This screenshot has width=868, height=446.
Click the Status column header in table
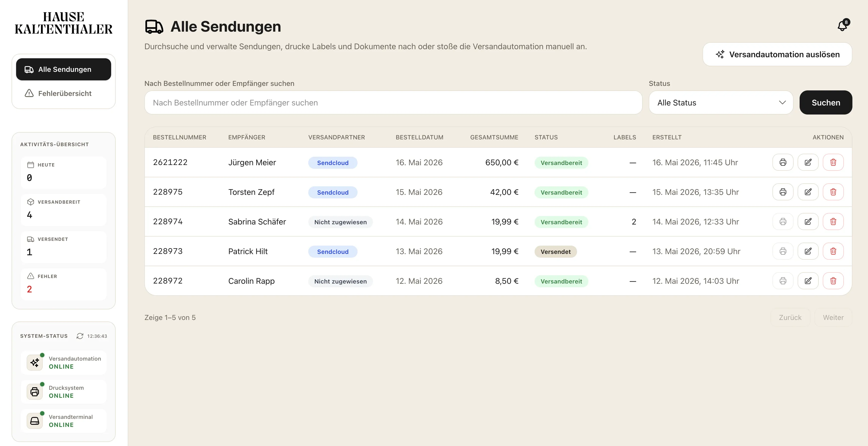pos(546,137)
